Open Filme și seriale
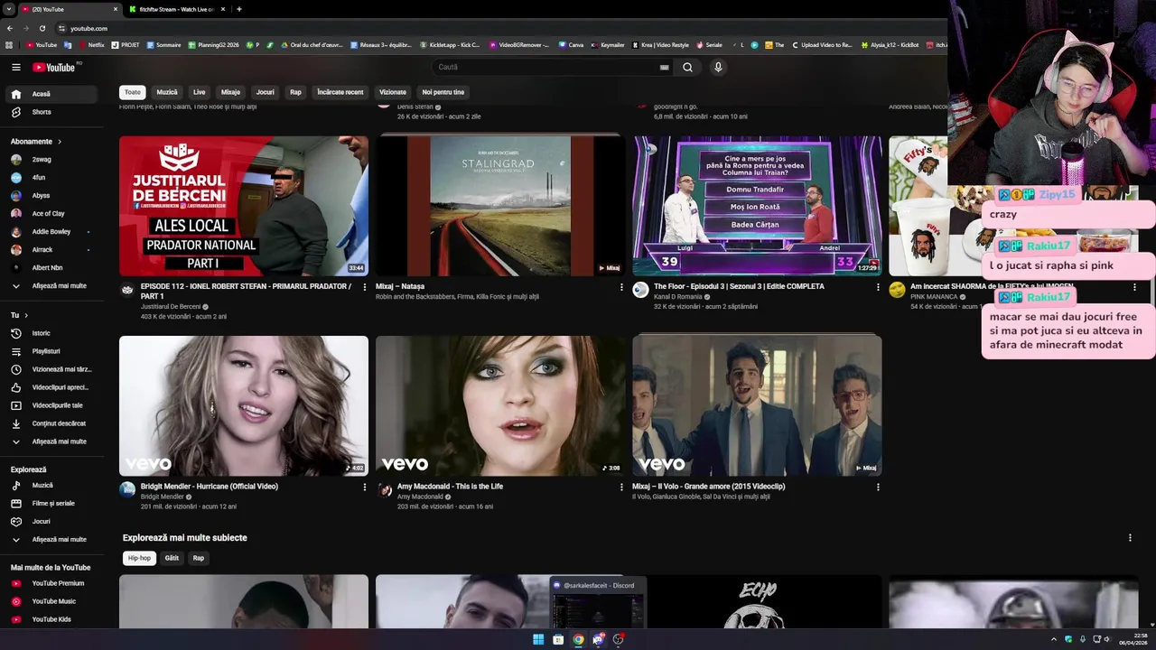Screen dimensions: 1156x650 pyautogui.click(x=51, y=504)
